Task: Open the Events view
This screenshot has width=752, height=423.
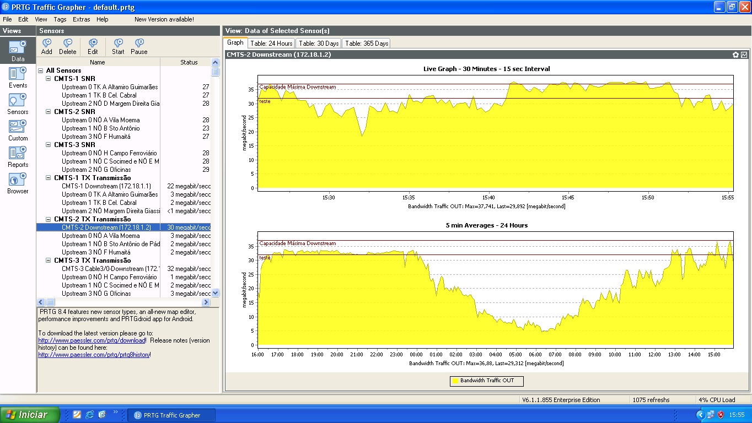Action: [18, 77]
